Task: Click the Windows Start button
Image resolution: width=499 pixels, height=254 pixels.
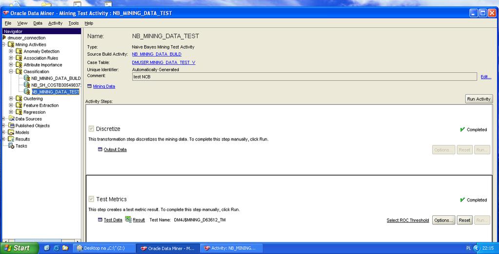Action: pos(19,248)
